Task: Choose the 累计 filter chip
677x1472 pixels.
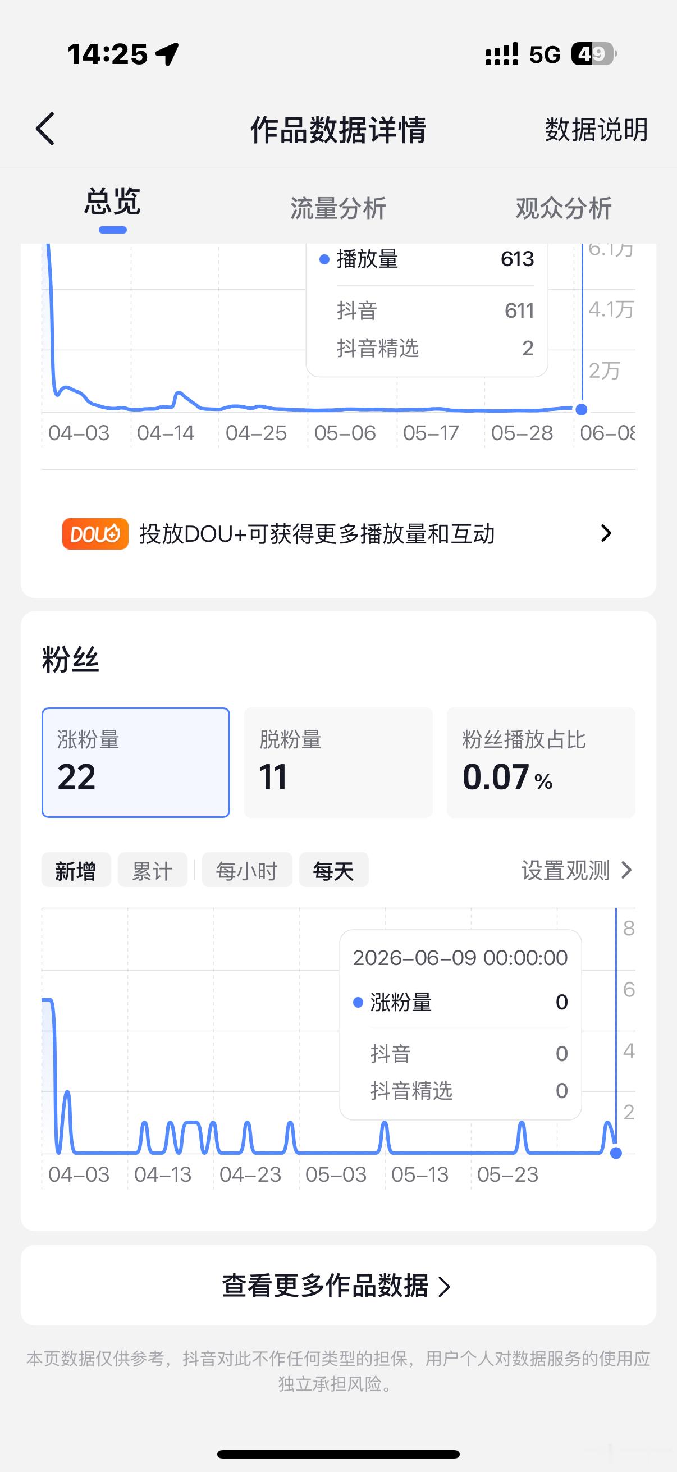Action: click(x=153, y=870)
